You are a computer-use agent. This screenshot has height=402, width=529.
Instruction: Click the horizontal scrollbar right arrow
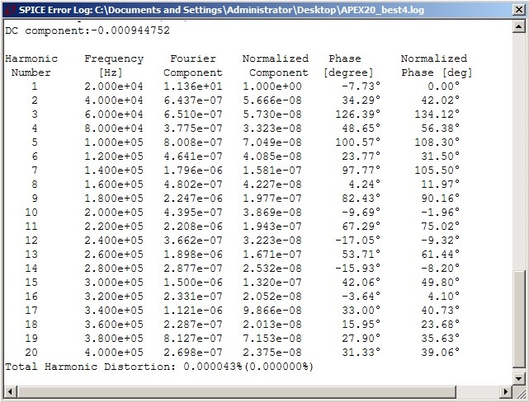tap(506, 391)
